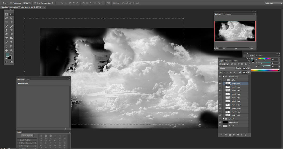Screen dimensions: 283x149
Task: Click Add layer style fx icon
Action: pos(226,134)
